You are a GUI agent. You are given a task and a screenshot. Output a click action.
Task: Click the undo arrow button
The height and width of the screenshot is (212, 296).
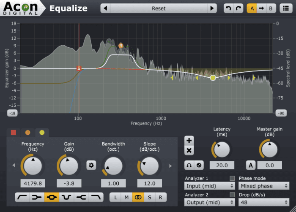[229, 8]
